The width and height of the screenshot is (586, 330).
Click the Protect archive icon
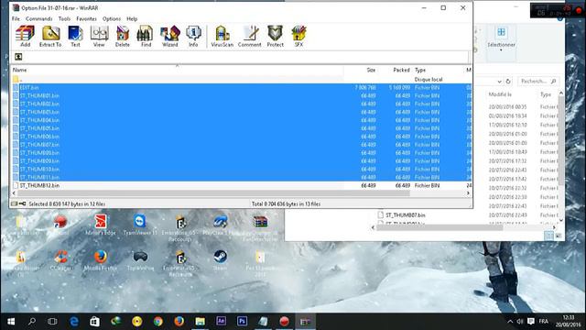[276, 37]
